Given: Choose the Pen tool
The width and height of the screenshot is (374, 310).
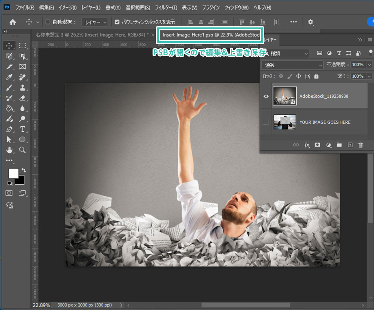Looking at the screenshot, I should pos(9,129).
